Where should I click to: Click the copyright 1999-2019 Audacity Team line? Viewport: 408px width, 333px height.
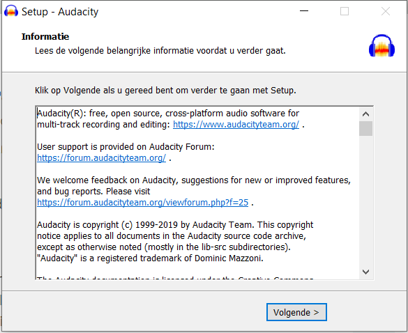tap(175, 224)
